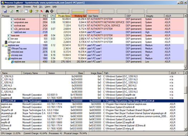Click the Process Explorer title bar icon
The height and width of the screenshot is (136, 188).
[3, 2]
